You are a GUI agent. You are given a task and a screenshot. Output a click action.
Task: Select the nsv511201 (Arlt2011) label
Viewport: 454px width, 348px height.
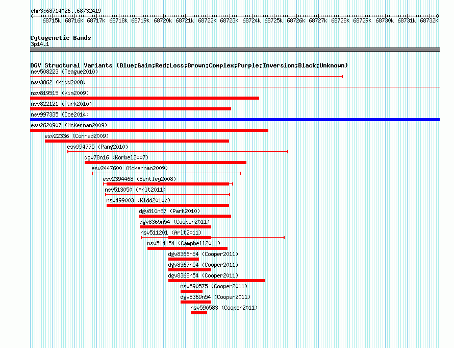171,233
